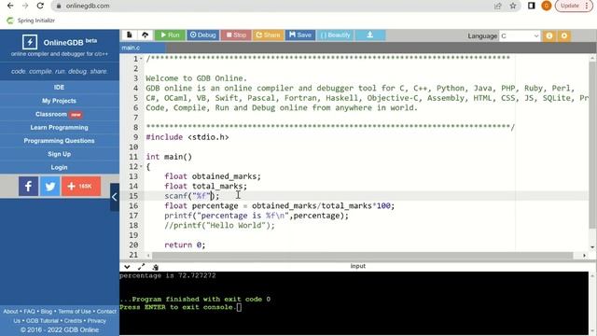Click the '#include <stdio.h>' line
The height and width of the screenshot is (336, 597).
coord(187,137)
